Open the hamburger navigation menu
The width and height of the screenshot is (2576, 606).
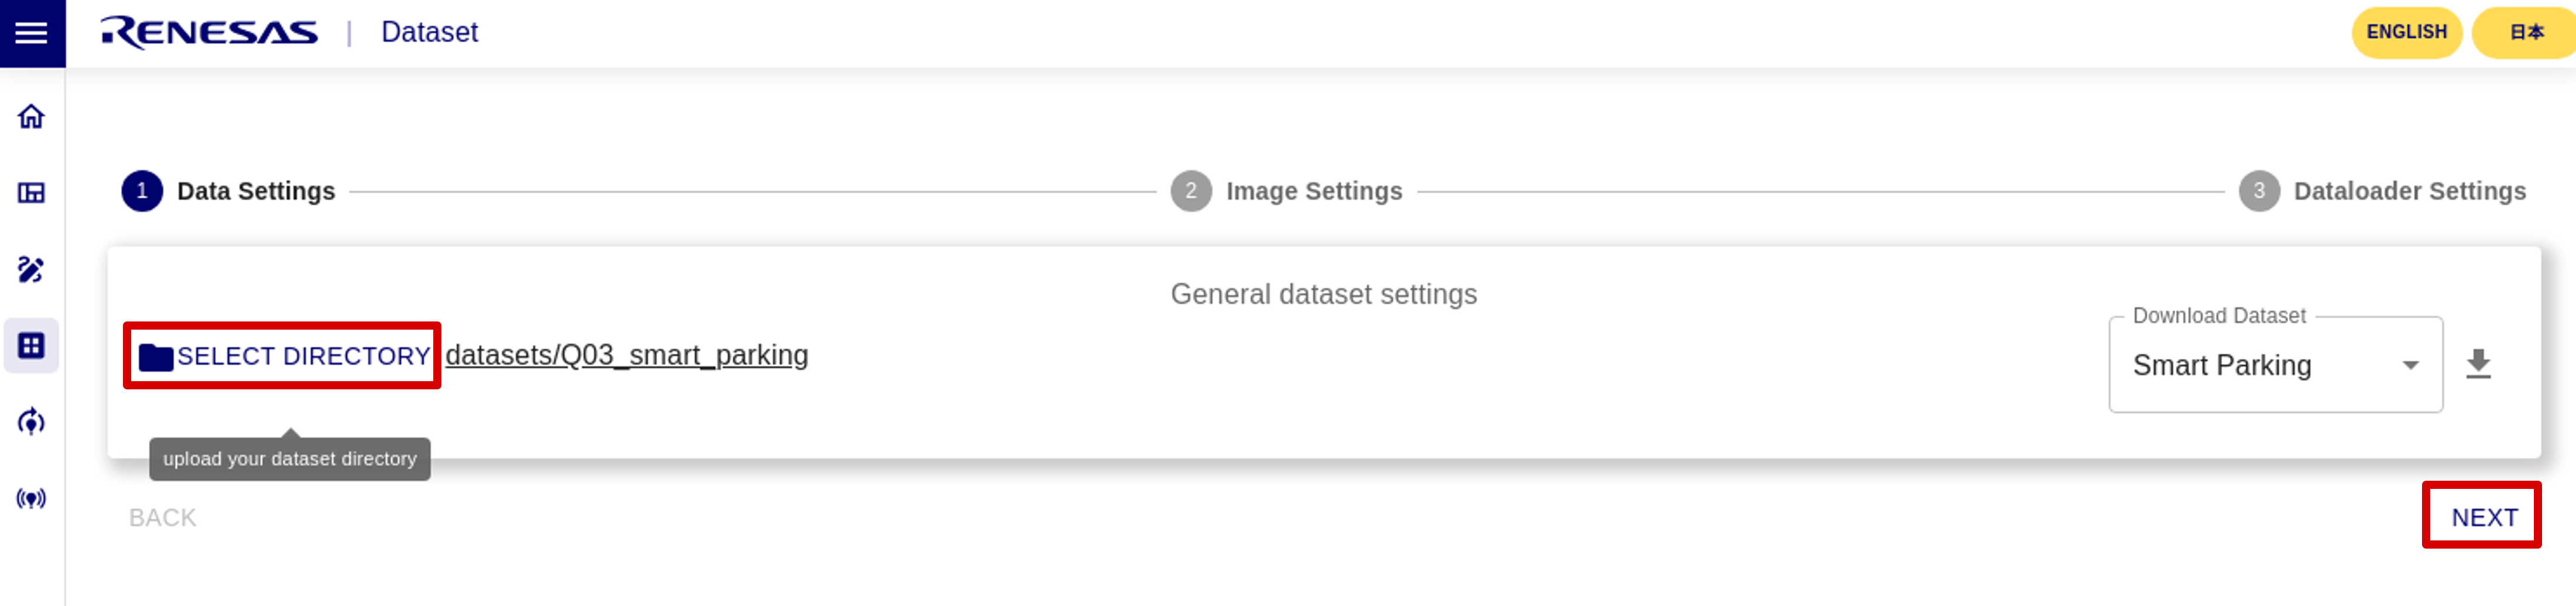[x=32, y=33]
